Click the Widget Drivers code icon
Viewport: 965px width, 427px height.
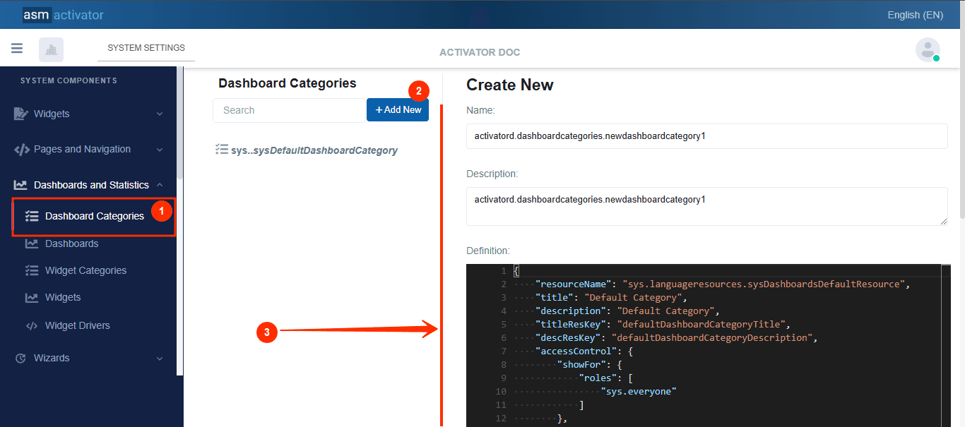tap(31, 325)
